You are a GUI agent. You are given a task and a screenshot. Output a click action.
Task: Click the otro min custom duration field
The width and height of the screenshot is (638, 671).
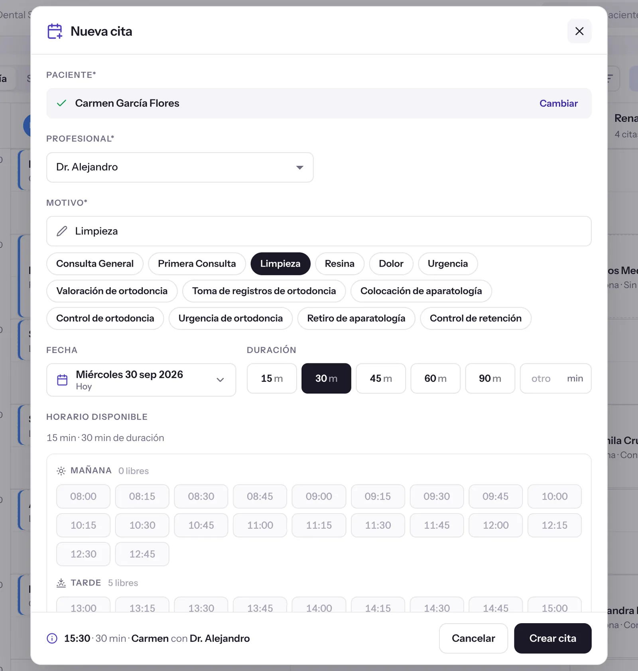tap(555, 379)
